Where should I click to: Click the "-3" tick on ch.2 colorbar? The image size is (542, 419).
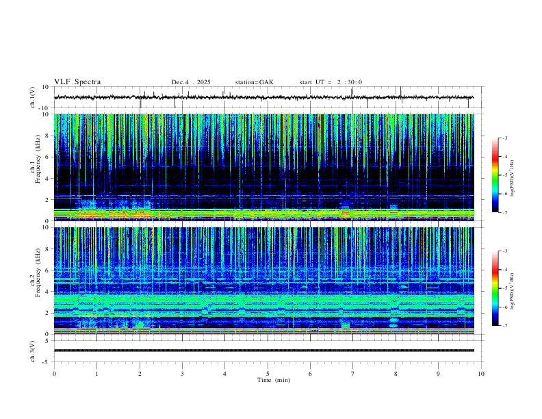505,251
